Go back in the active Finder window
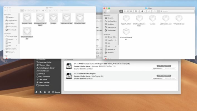 coord(105,11)
